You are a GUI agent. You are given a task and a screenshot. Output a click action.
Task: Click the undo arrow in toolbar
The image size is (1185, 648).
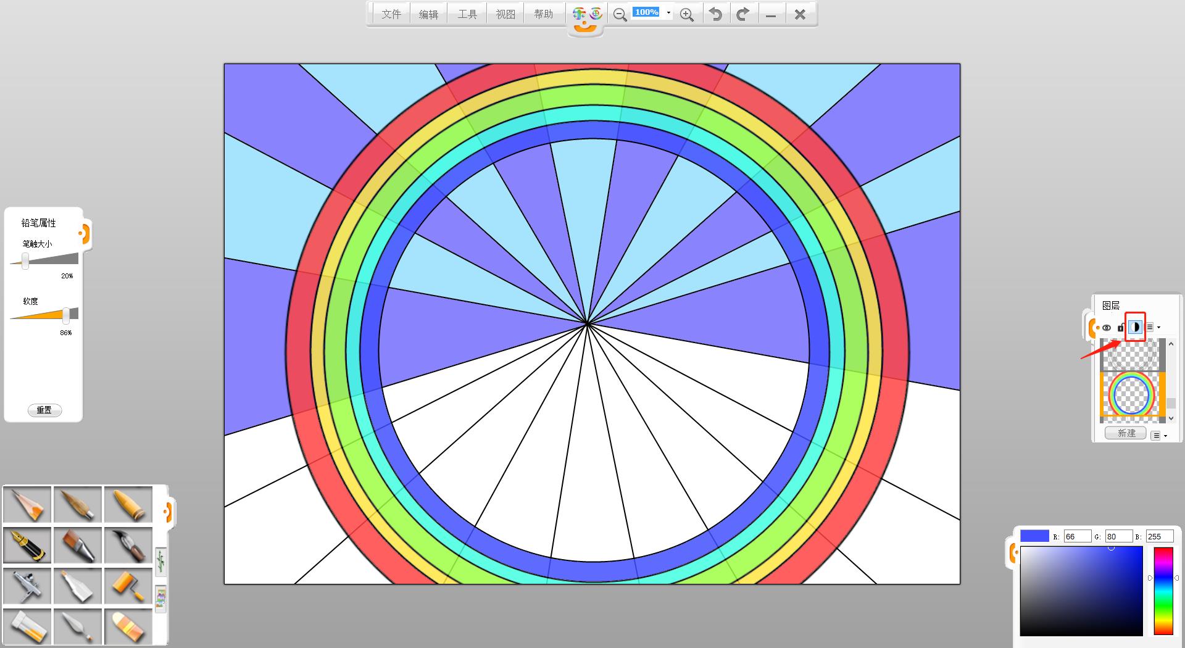coord(715,14)
